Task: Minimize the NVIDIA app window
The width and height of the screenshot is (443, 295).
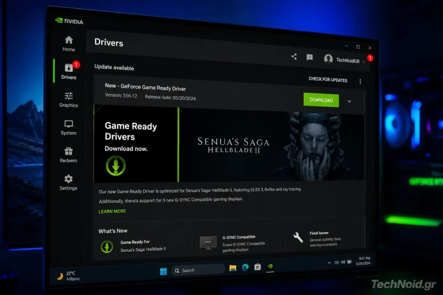Action: click(346, 46)
